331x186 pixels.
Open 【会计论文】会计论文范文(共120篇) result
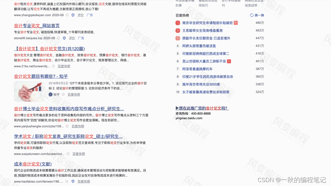coord(49,49)
